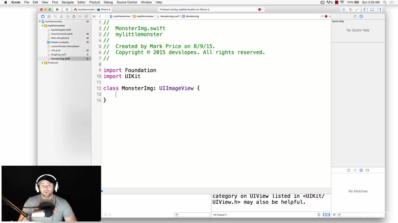Run the app with the Play button
The height and width of the screenshot is (223, 398).
(x=58, y=10)
